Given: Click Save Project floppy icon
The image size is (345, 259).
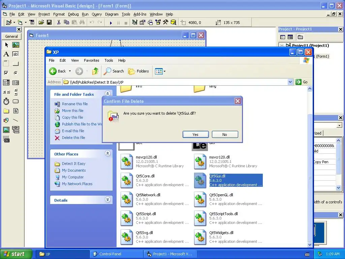Looking at the screenshot, I should pos(49,22).
